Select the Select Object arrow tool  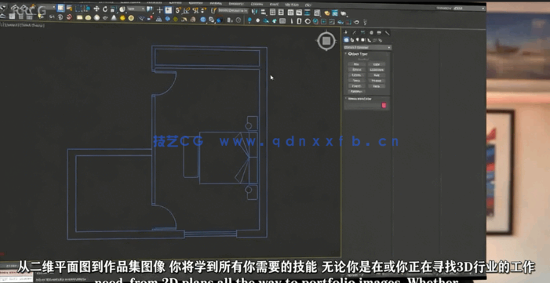(60, 8)
